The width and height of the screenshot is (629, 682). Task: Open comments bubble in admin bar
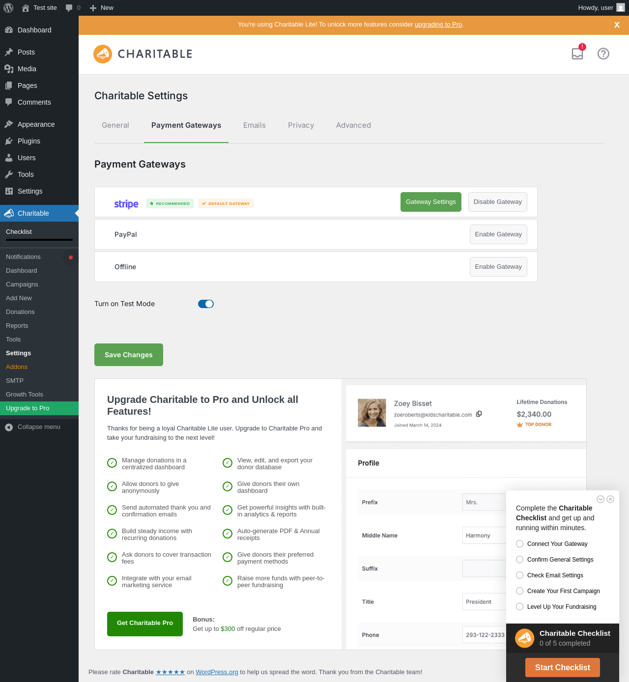coord(69,8)
